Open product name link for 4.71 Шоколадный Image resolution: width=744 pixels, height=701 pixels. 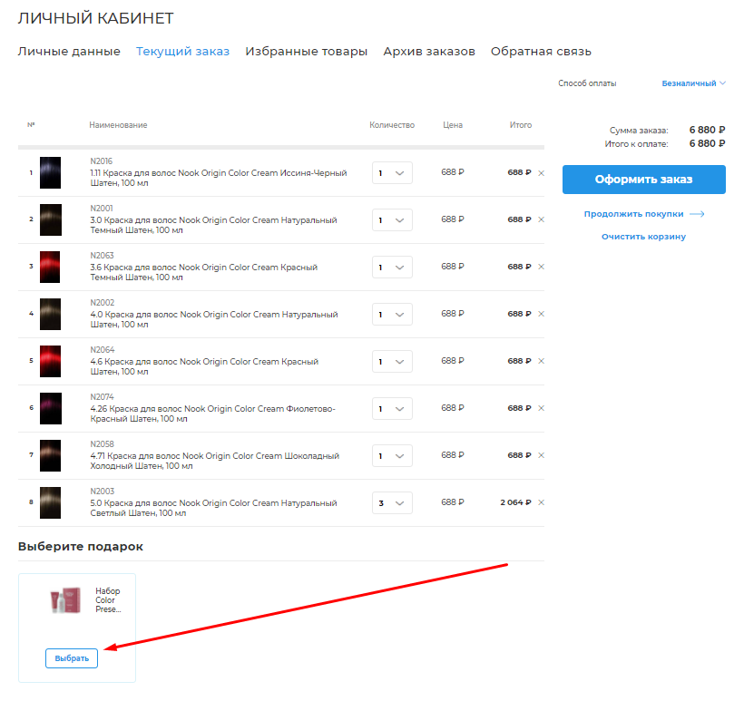tap(214, 461)
